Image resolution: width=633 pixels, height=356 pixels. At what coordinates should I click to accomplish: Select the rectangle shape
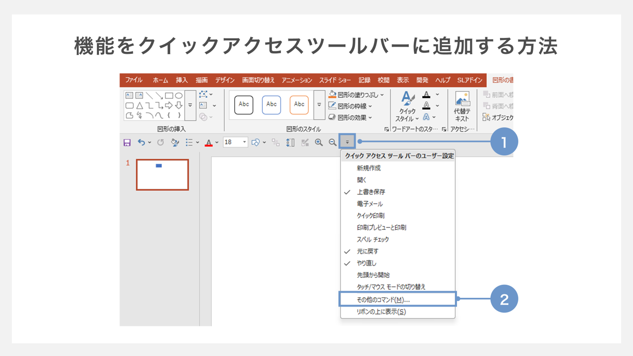click(169, 95)
